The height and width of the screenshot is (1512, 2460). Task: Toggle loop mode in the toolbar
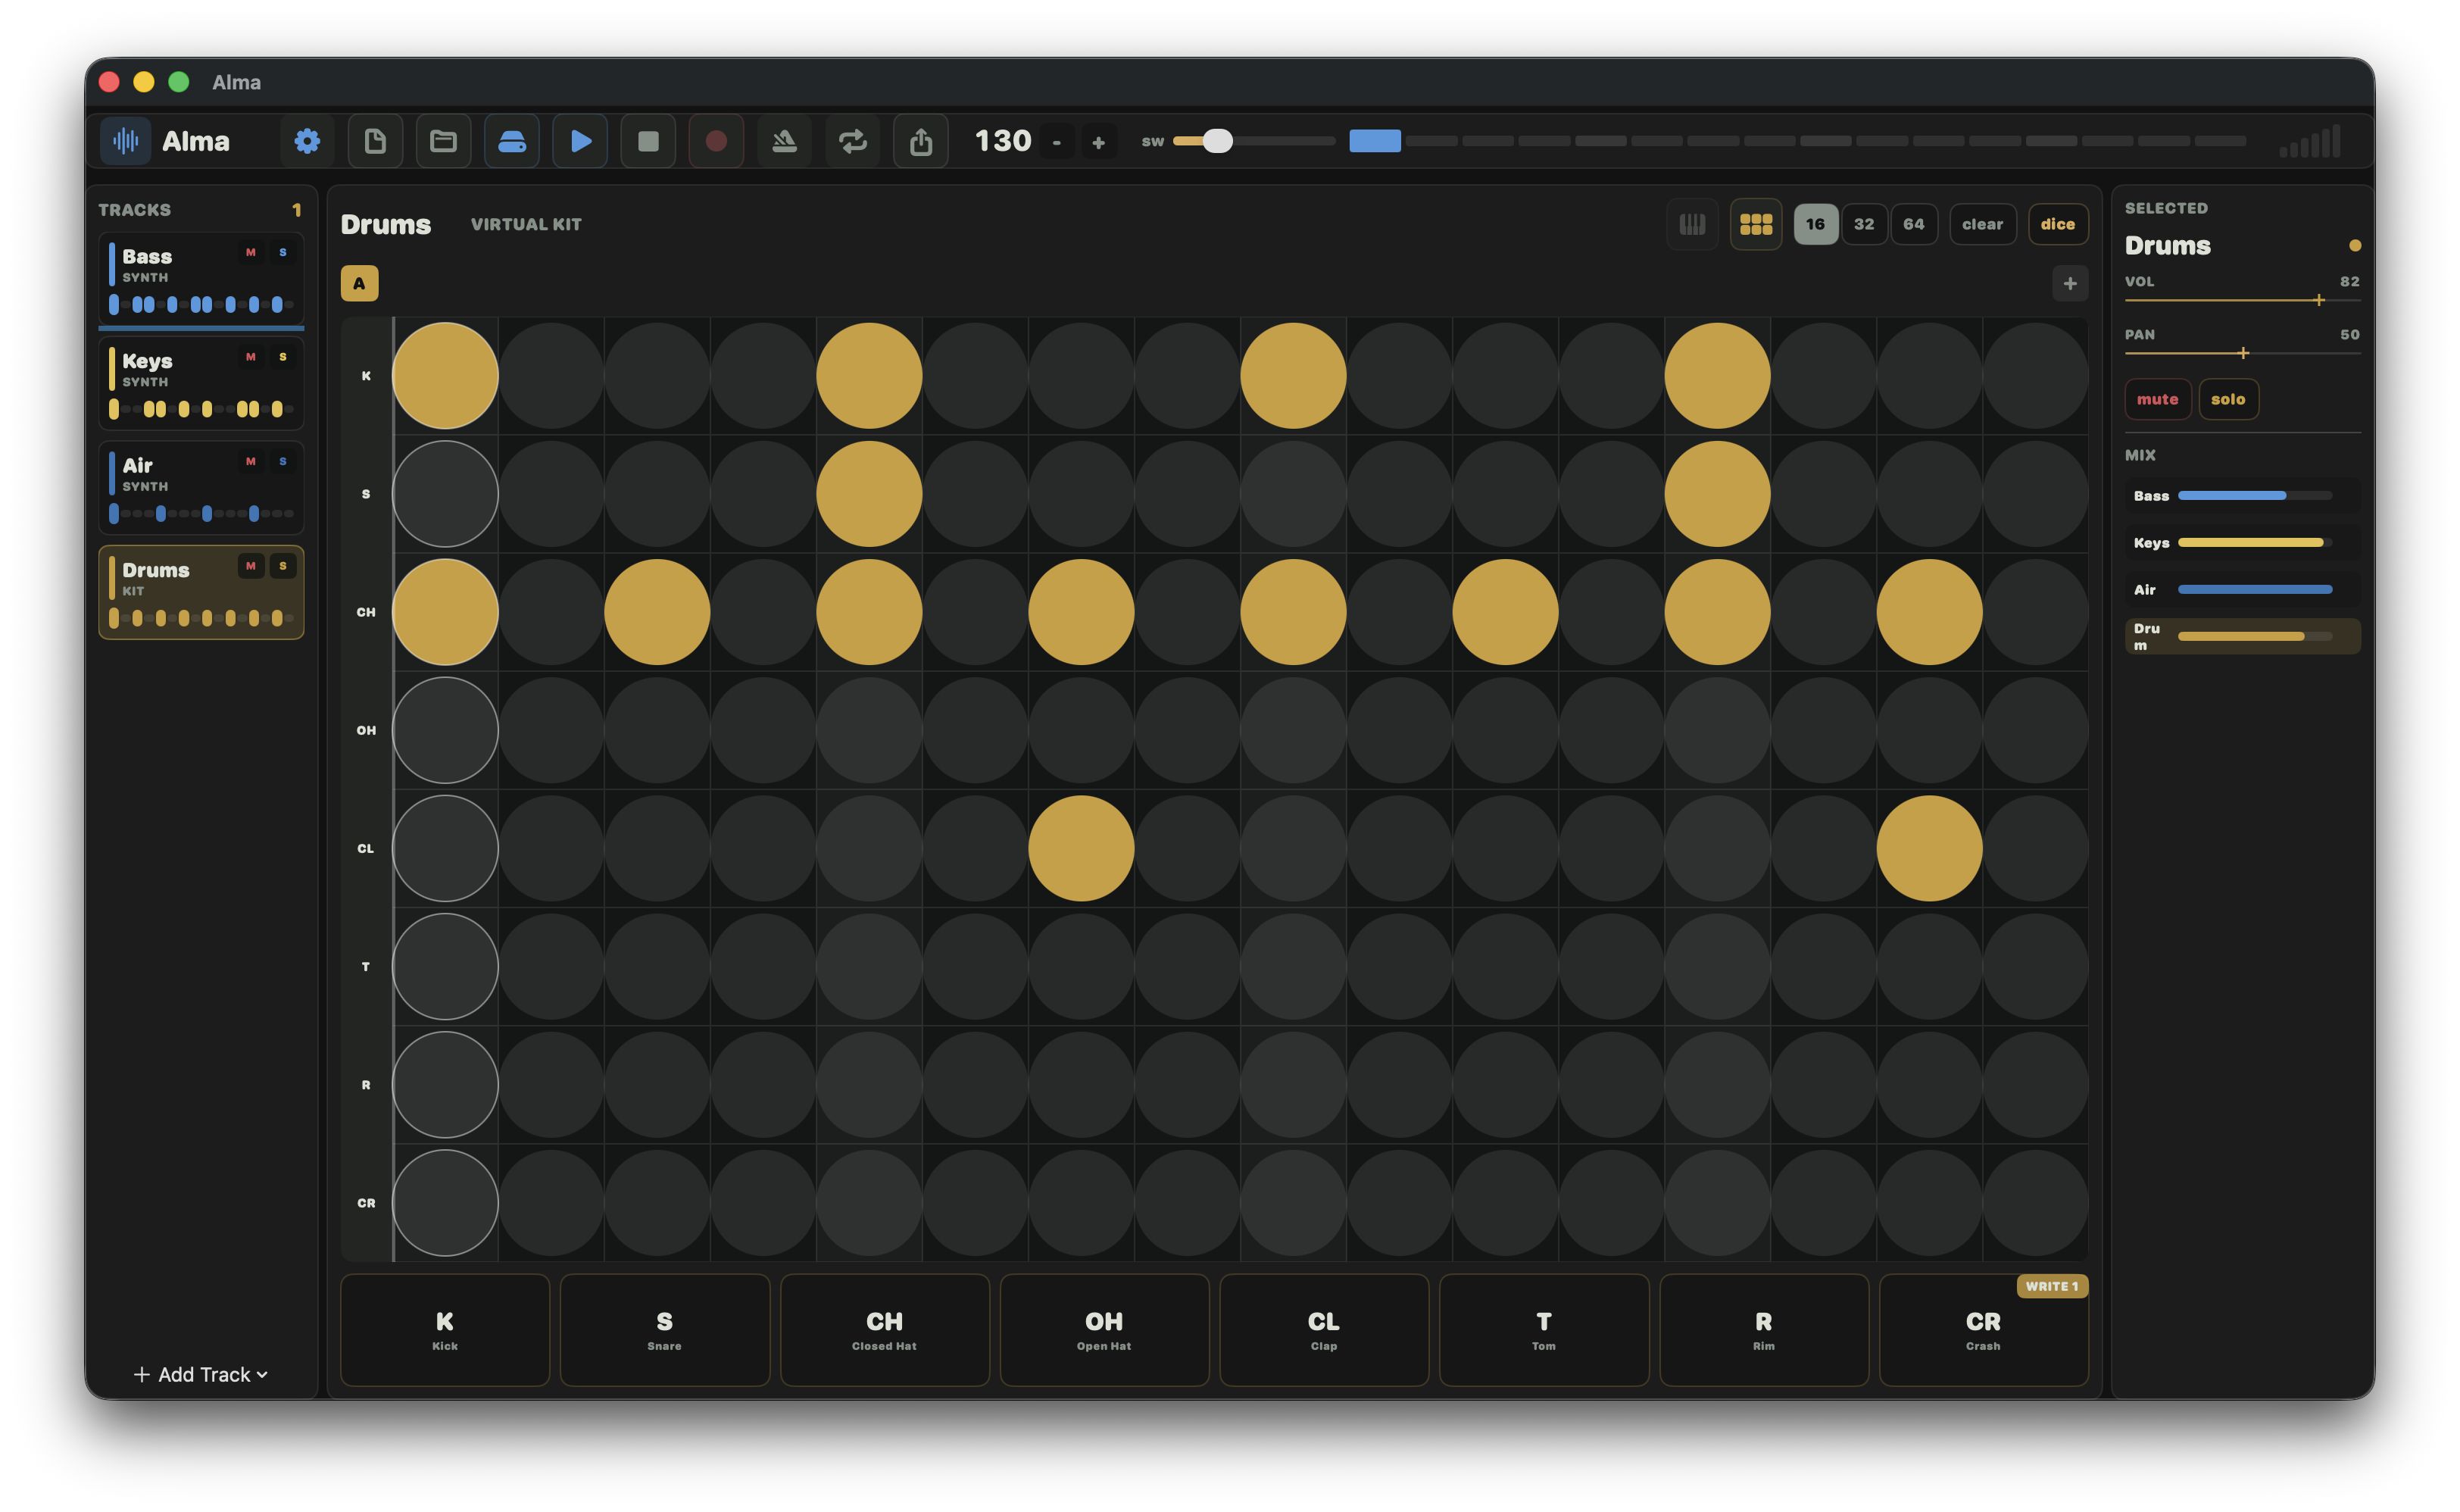point(853,141)
